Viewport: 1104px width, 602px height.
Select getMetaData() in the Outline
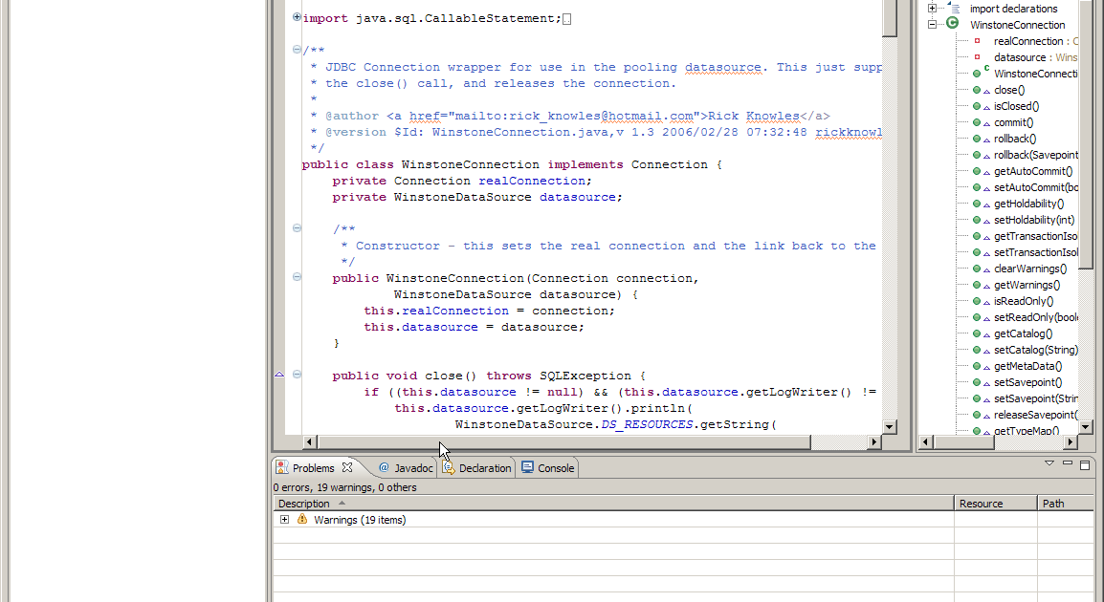tap(1028, 366)
